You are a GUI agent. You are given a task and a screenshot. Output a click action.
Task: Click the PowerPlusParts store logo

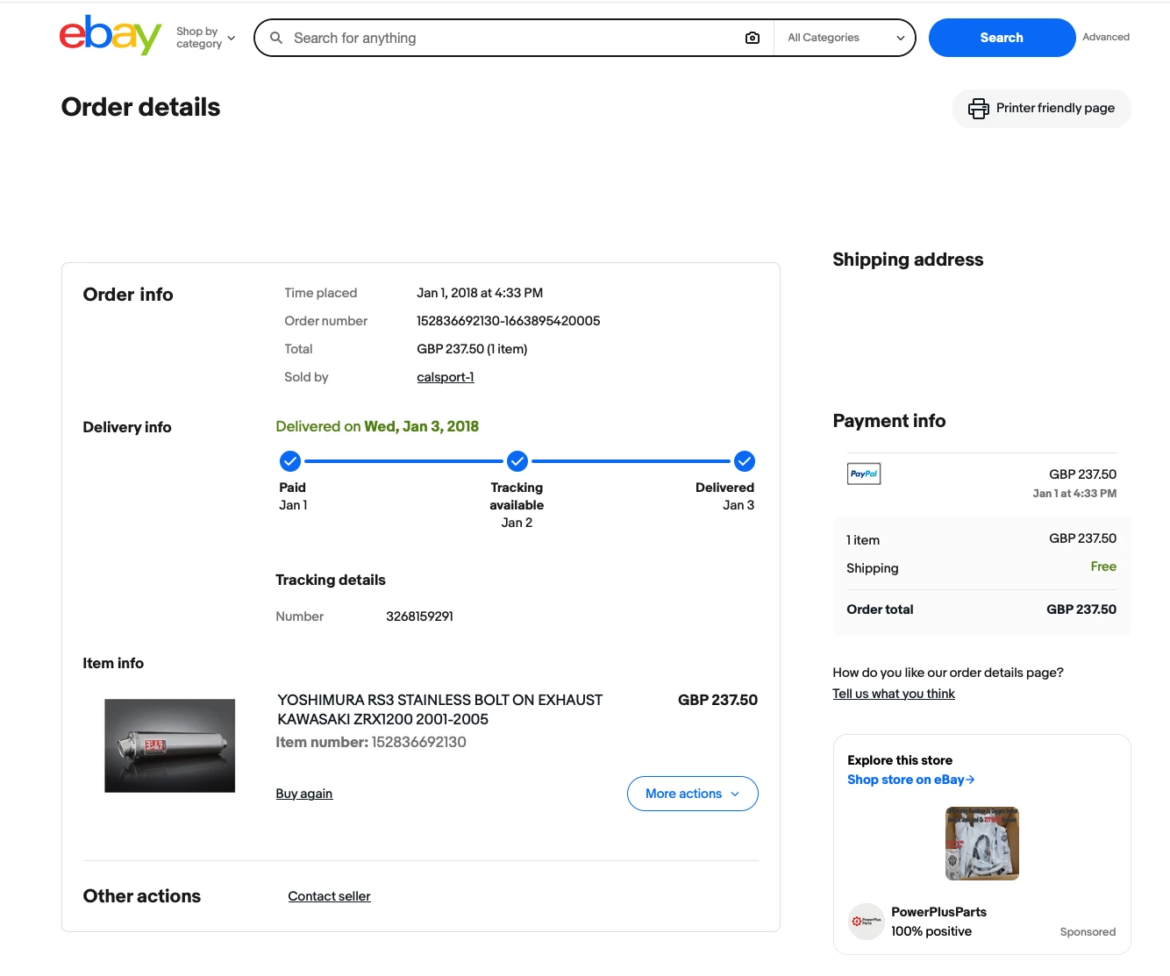tap(867, 922)
